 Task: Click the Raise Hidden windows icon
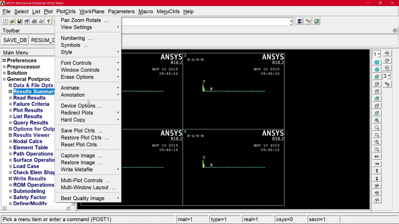(300, 21)
